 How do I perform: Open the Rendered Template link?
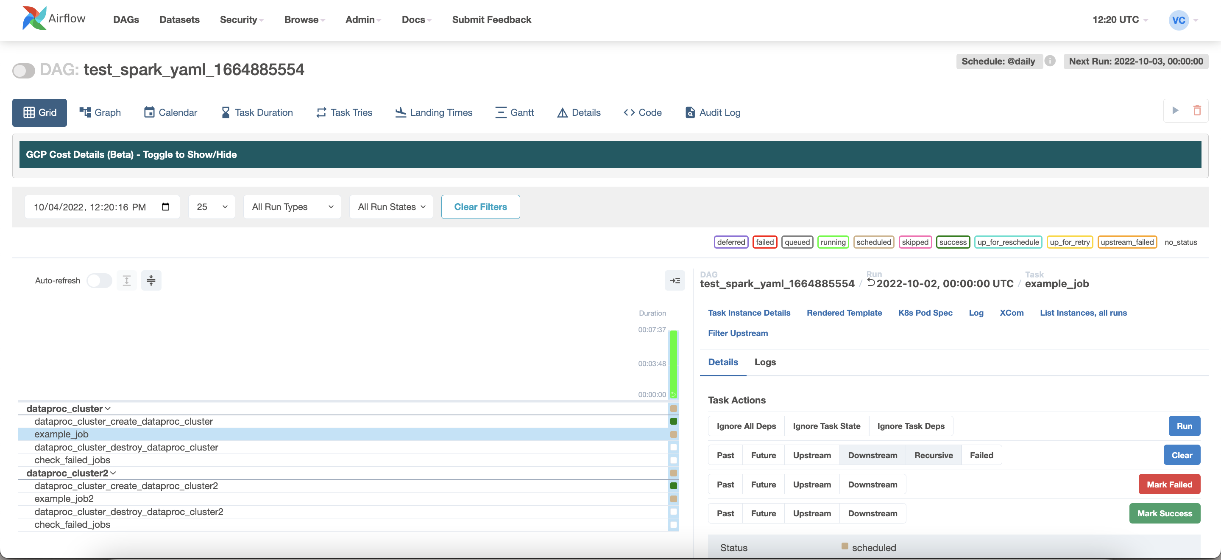pos(844,313)
